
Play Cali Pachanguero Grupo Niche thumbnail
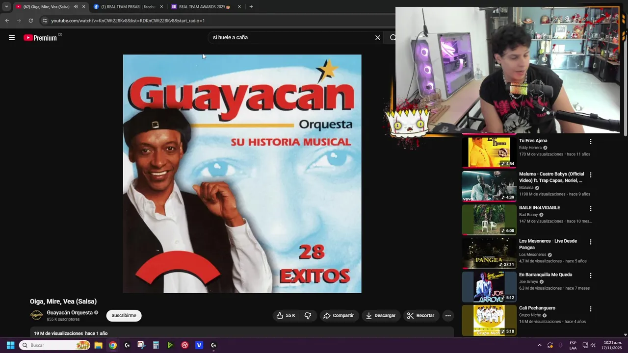pos(489,320)
